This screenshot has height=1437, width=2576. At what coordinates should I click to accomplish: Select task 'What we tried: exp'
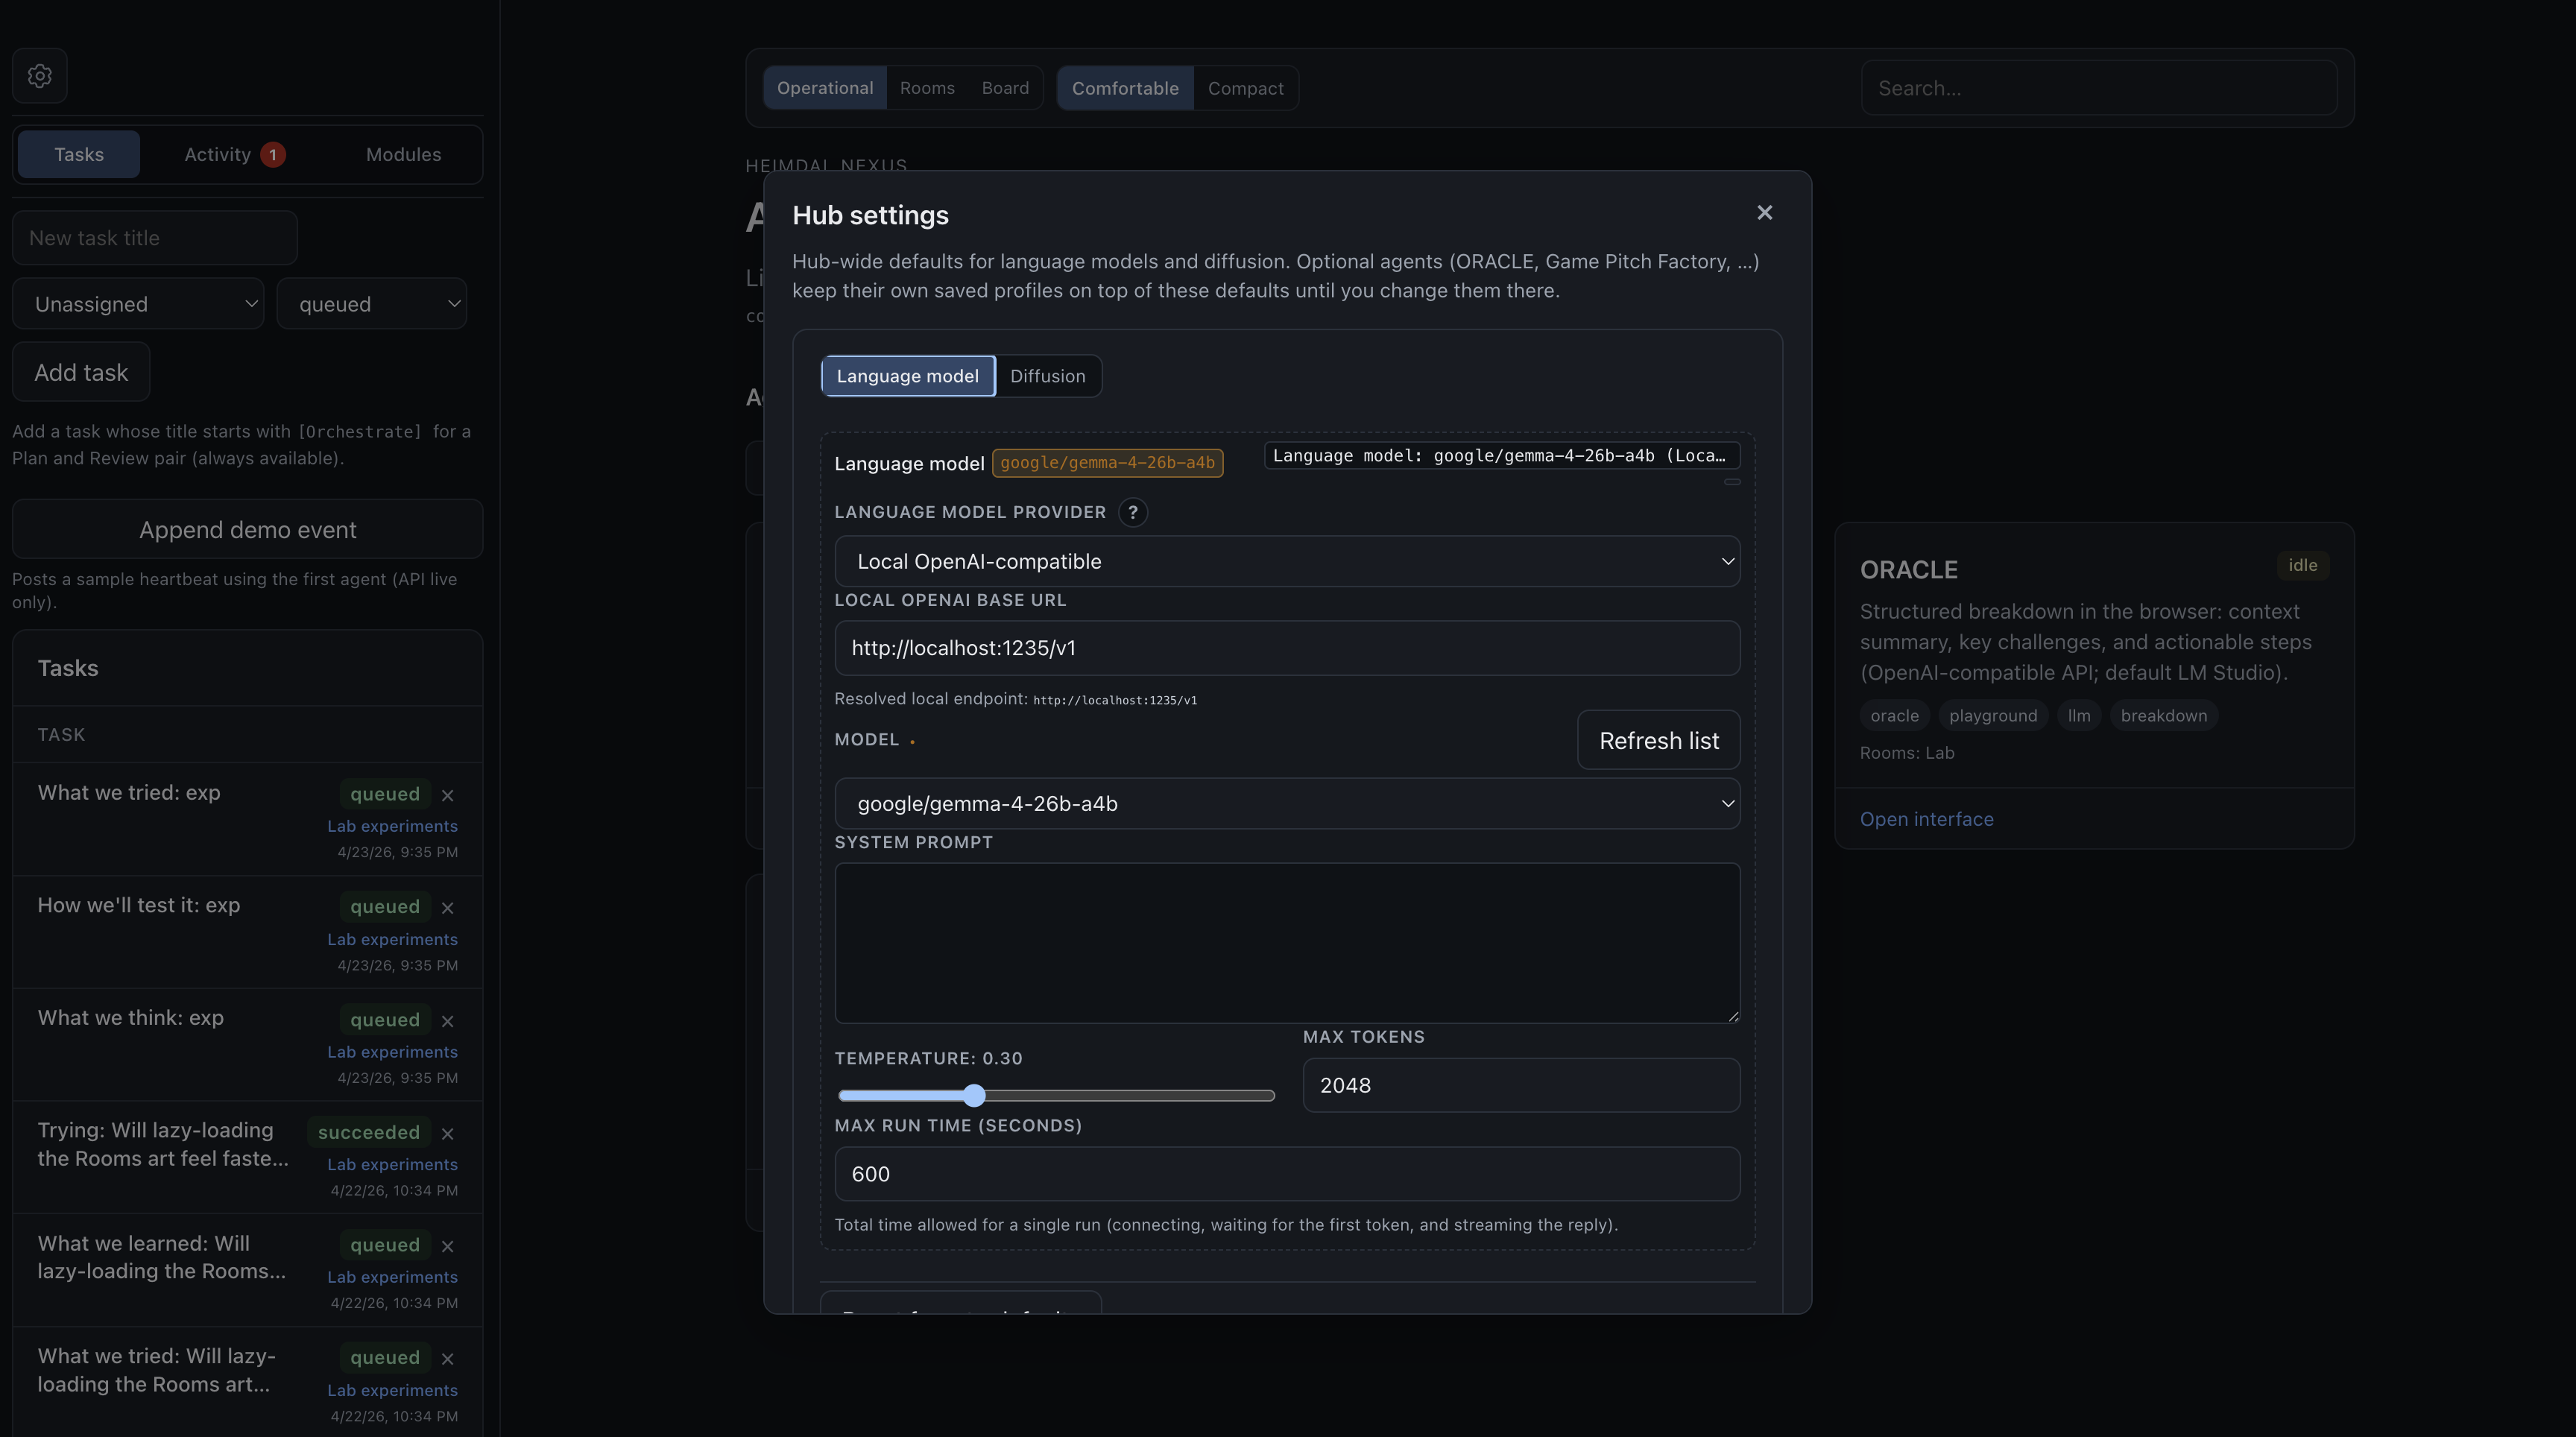(x=129, y=793)
